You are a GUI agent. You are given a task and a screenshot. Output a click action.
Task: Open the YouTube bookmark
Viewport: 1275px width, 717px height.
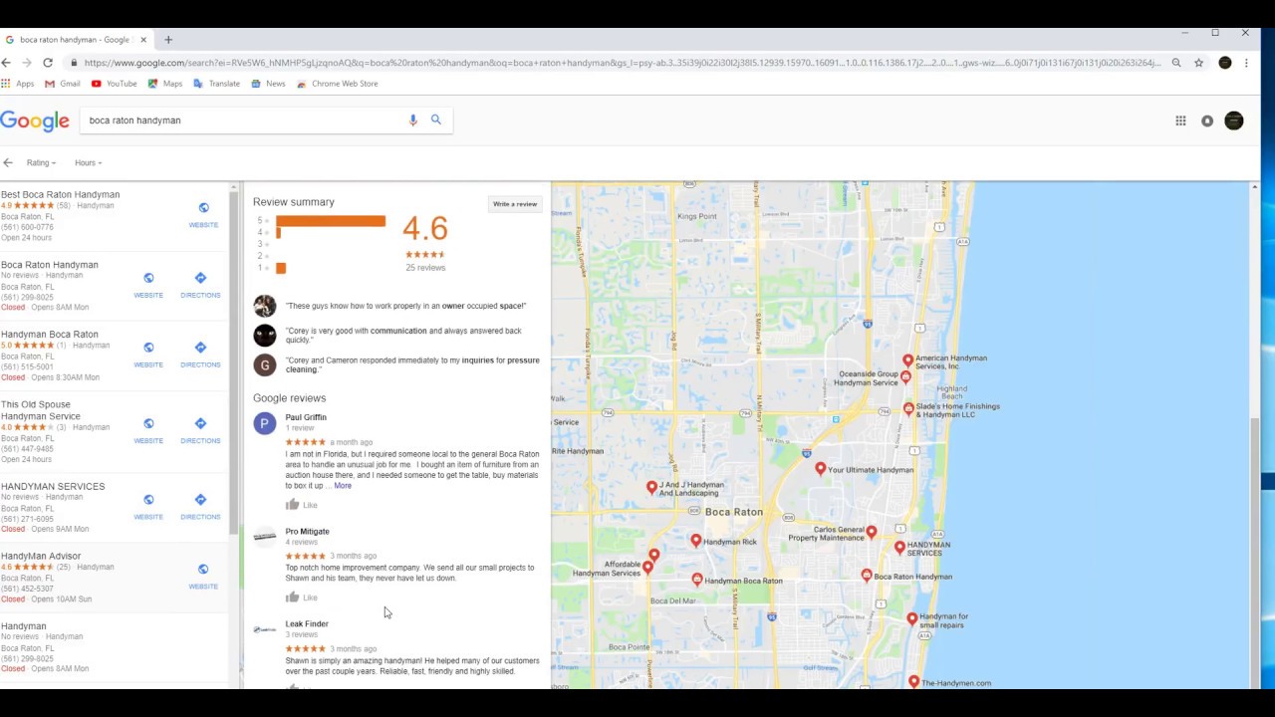(x=115, y=84)
